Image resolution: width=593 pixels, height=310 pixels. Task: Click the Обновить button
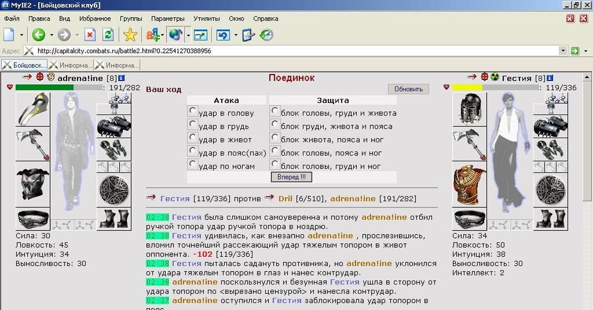(408, 89)
